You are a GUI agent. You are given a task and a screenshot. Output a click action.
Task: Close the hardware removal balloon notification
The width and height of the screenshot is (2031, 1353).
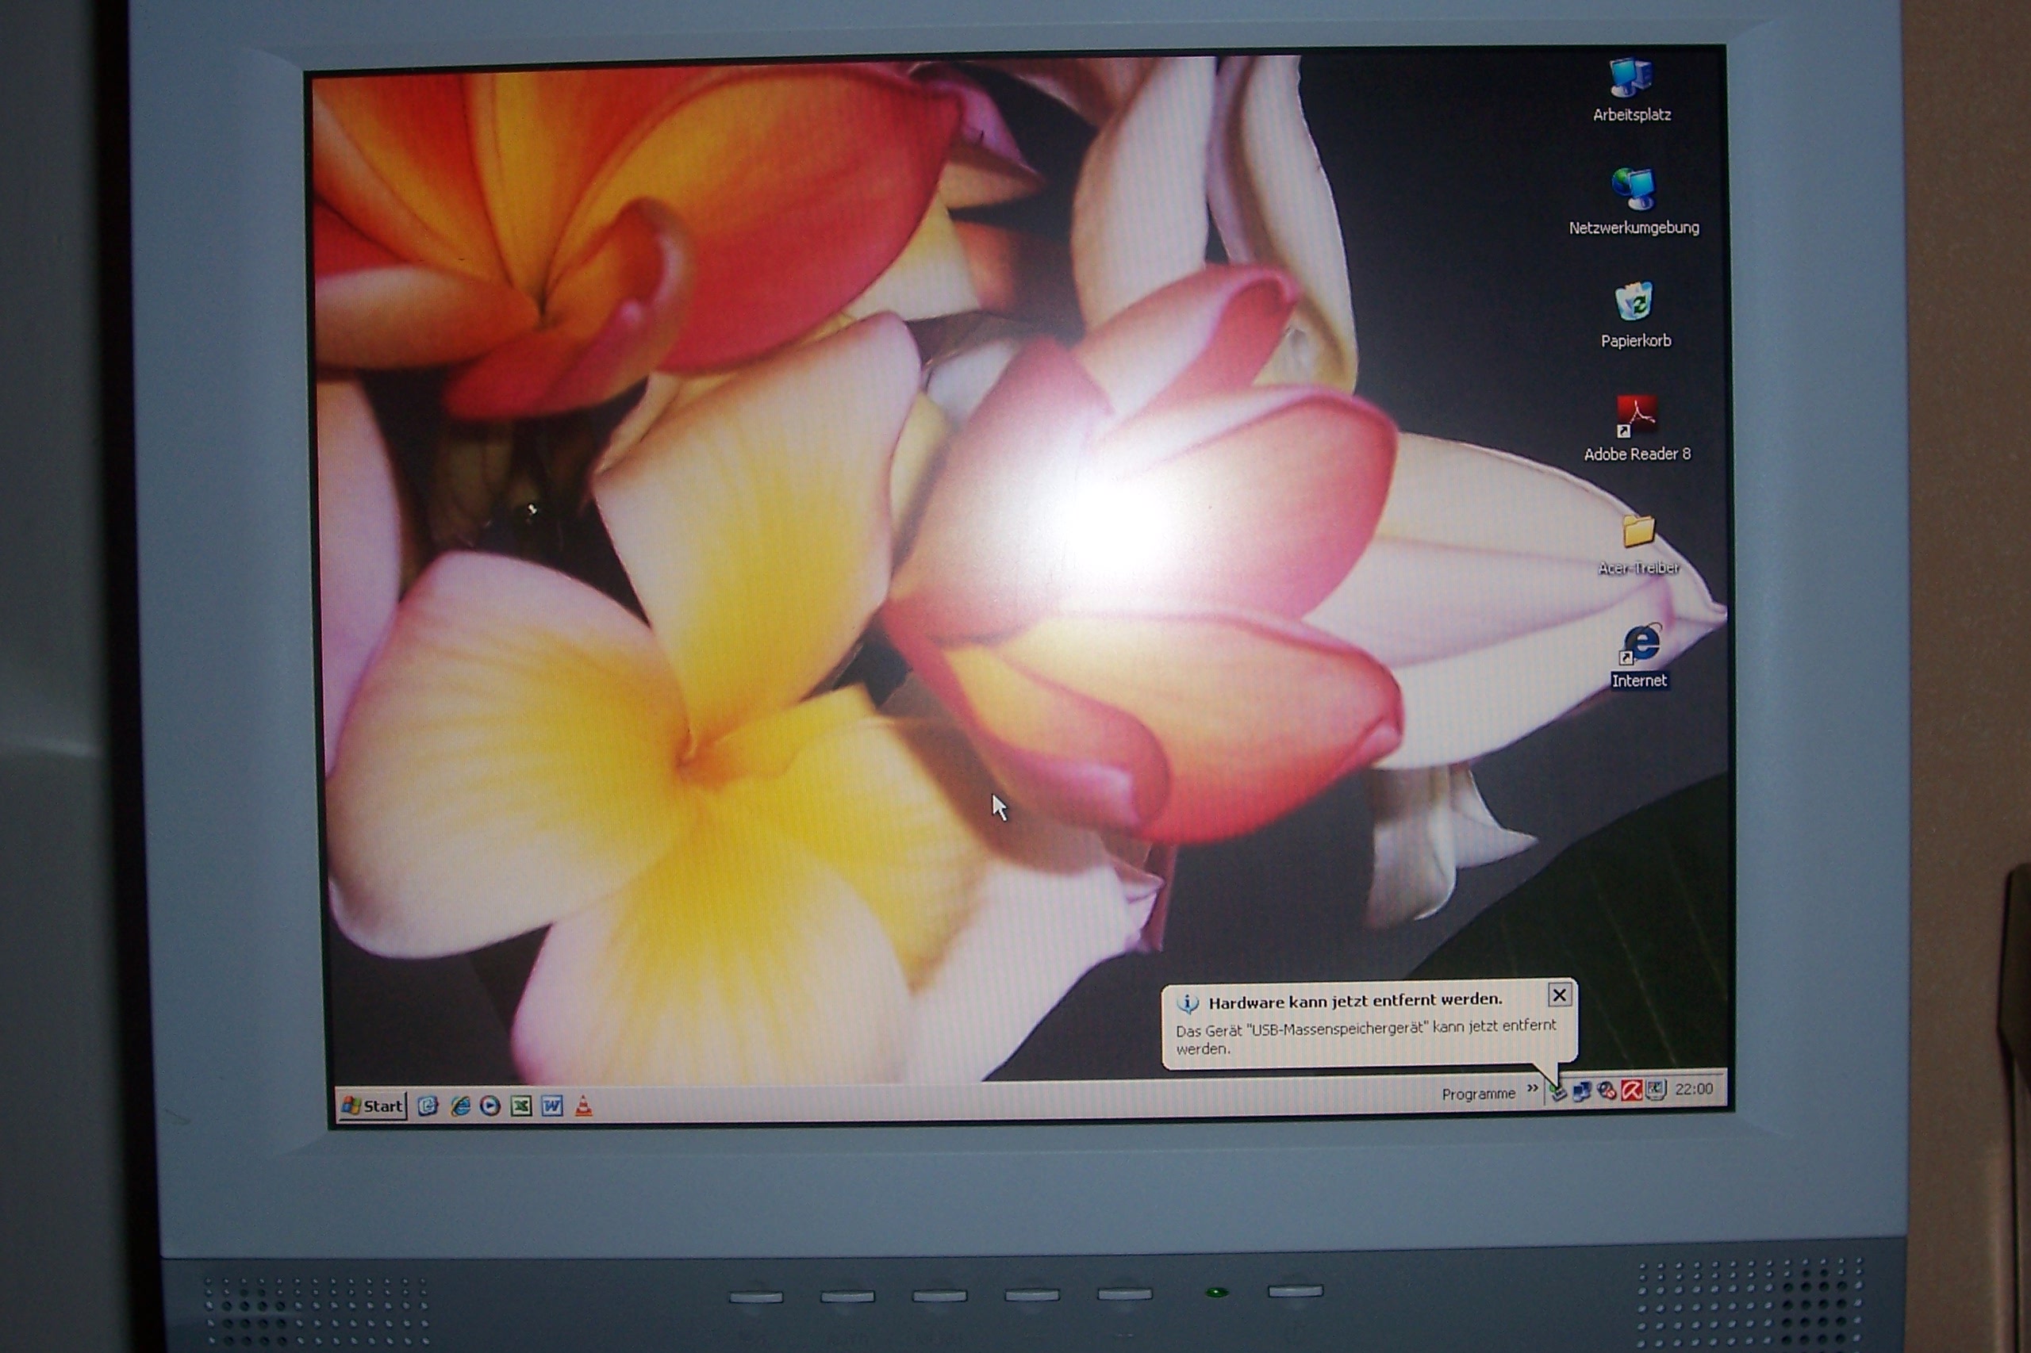(1559, 996)
